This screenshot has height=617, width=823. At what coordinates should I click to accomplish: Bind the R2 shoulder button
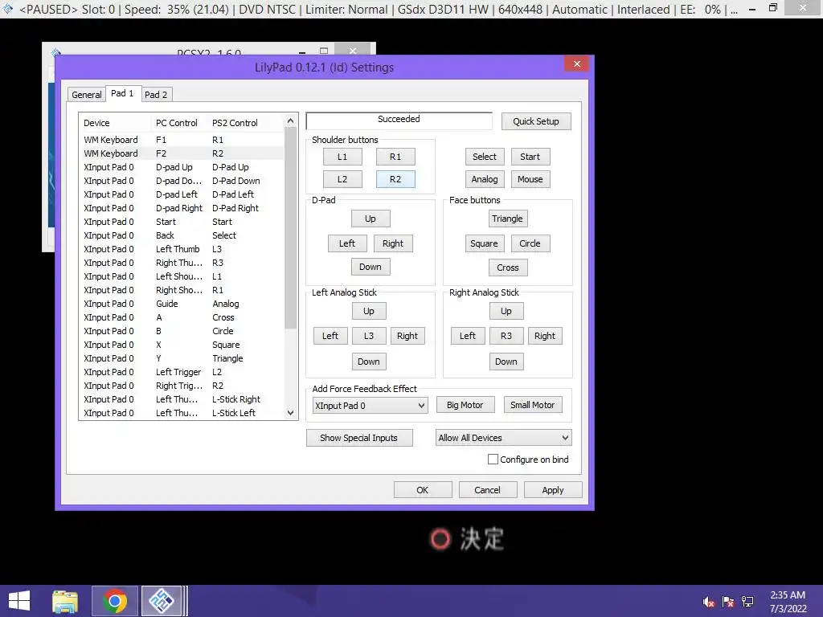(x=395, y=179)
